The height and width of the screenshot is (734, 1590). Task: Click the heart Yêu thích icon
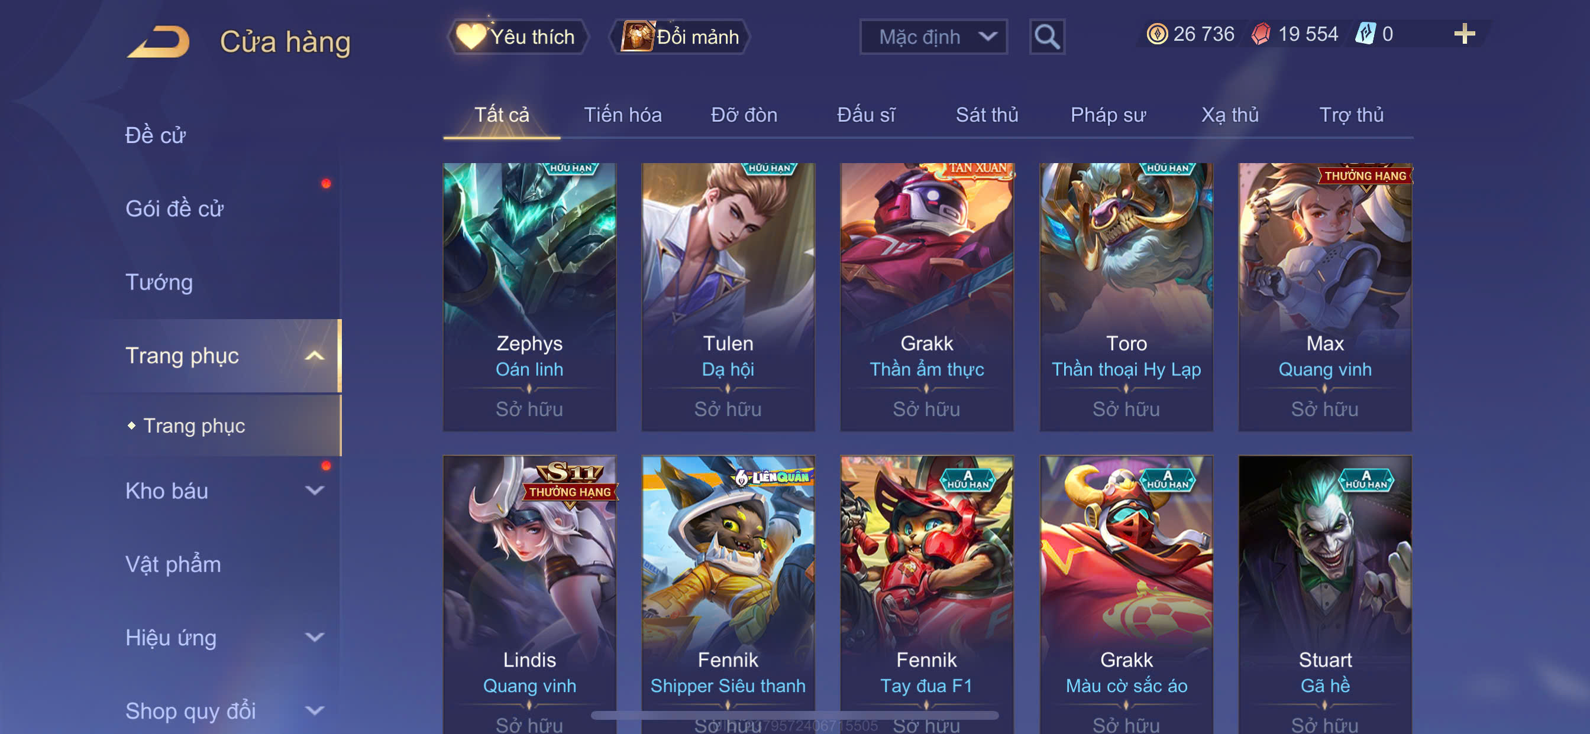[470, 37]
